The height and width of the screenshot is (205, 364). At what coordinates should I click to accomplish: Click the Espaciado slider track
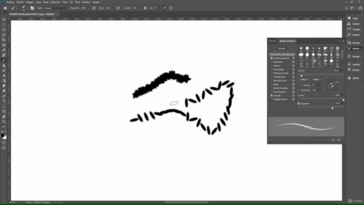coord(321,107)
